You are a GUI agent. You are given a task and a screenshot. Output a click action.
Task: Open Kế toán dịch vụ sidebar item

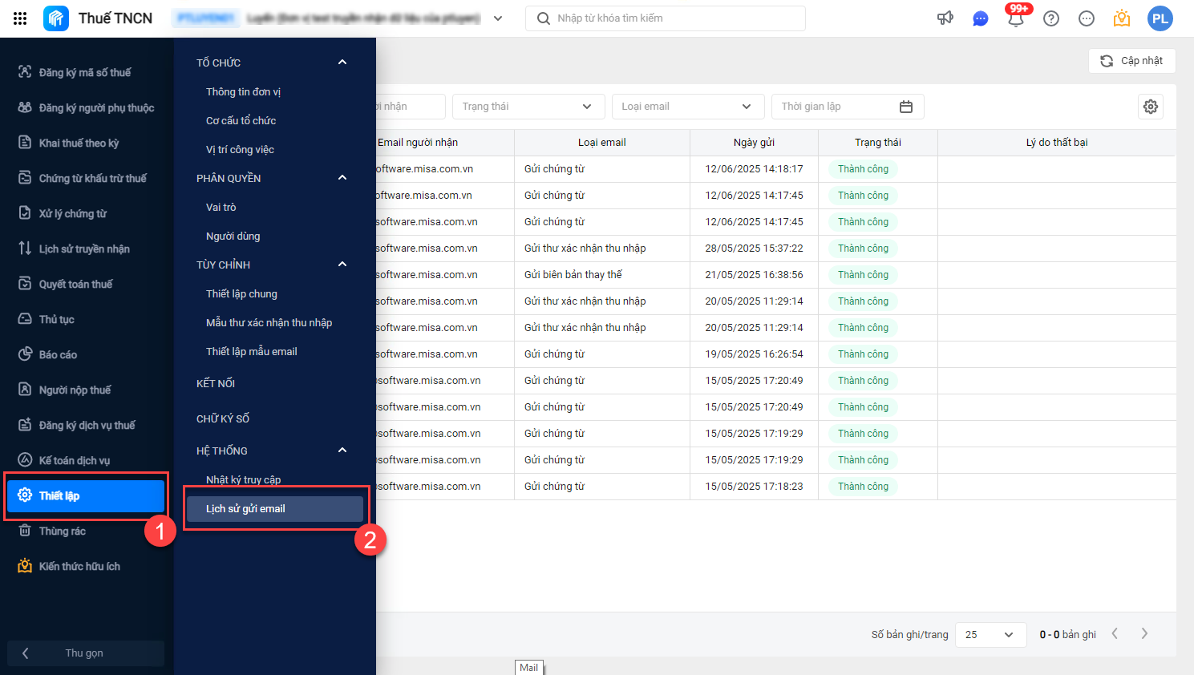[x=86, y=460]
